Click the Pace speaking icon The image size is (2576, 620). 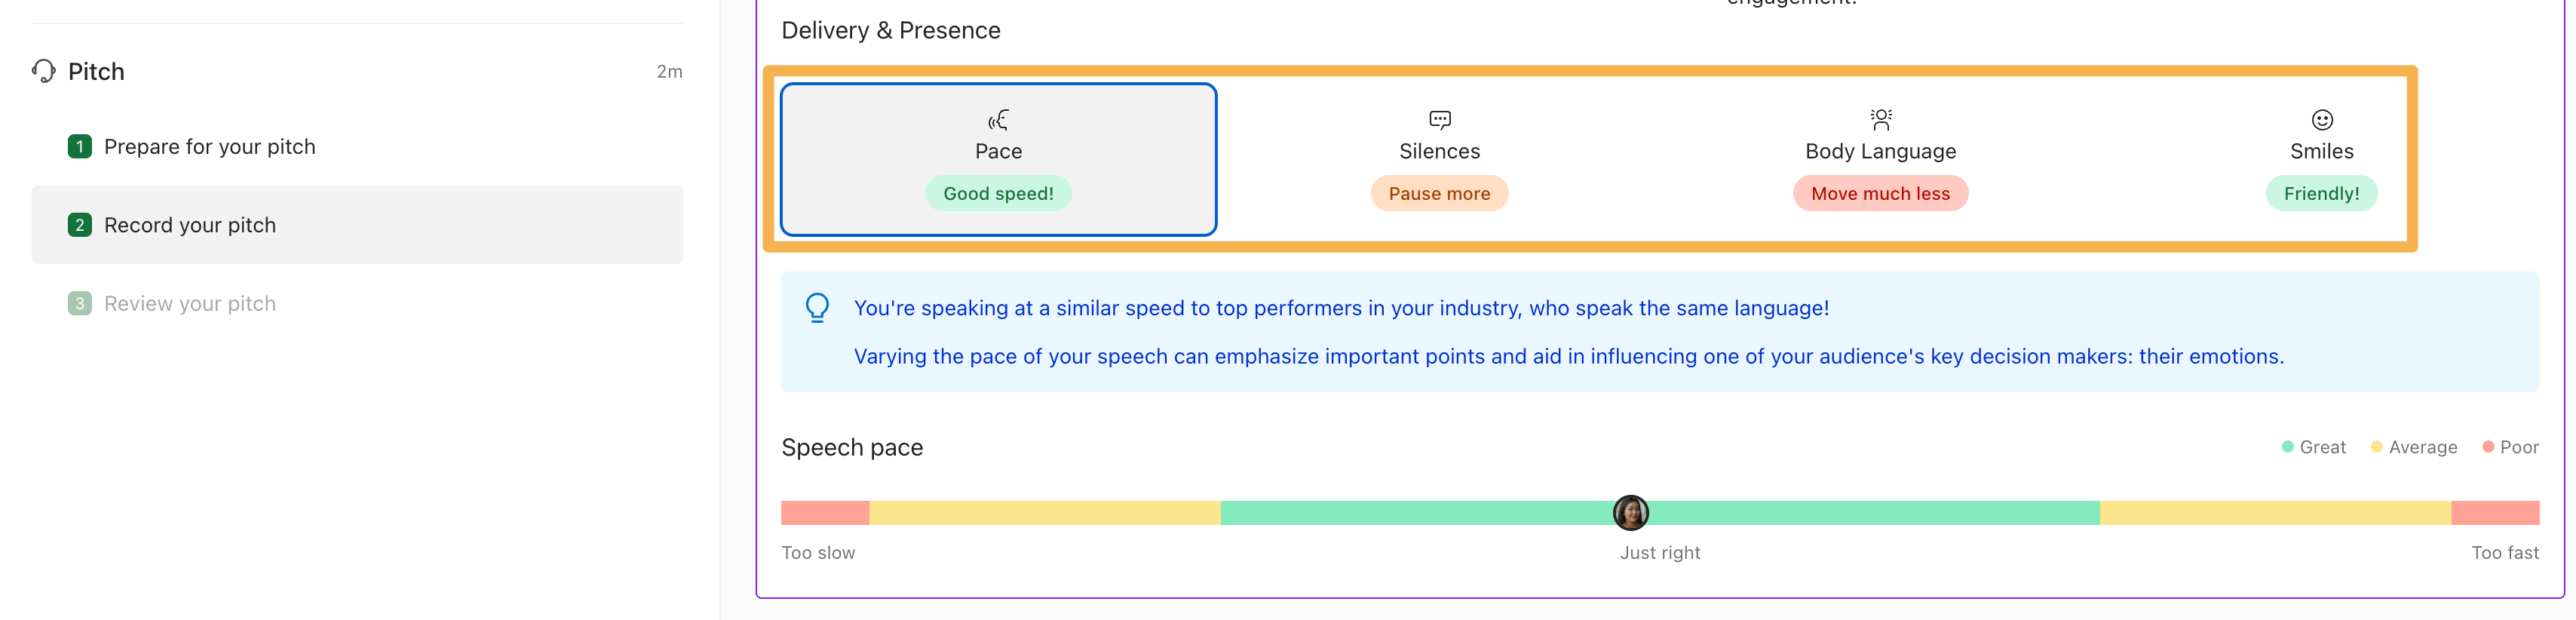point(998,120)
